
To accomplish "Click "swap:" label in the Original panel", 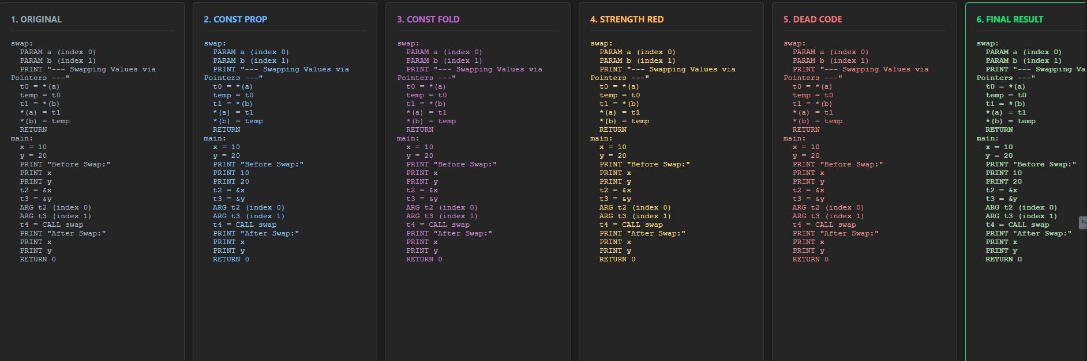I will point(22,43).
